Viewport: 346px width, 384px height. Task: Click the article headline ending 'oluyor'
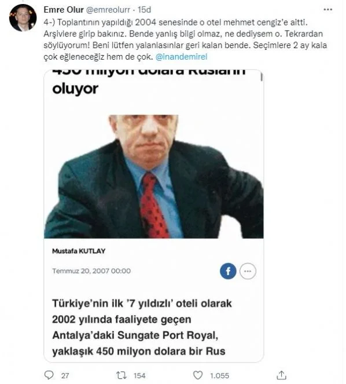[x=149, y=82]
